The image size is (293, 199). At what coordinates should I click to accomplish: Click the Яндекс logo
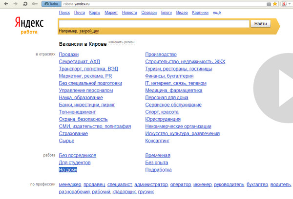click(29, 22)
